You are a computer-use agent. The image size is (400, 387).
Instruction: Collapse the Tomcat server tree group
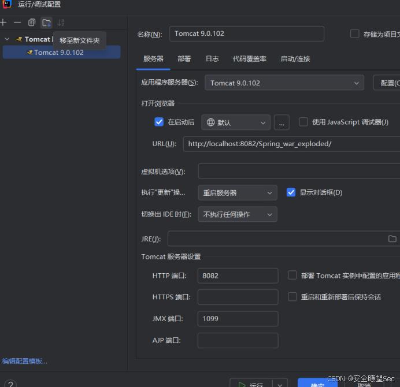click(7, 39)
